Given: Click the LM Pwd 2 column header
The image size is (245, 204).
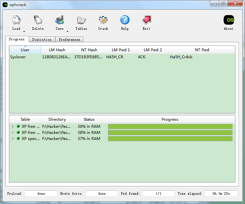Looking at the screenshot, I should [153, 50].
